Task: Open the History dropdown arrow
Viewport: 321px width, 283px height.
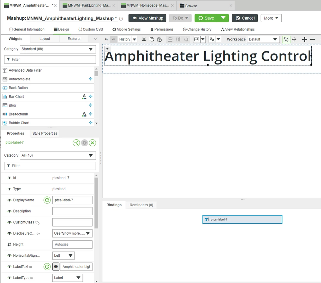Action: tap(134, 39)
